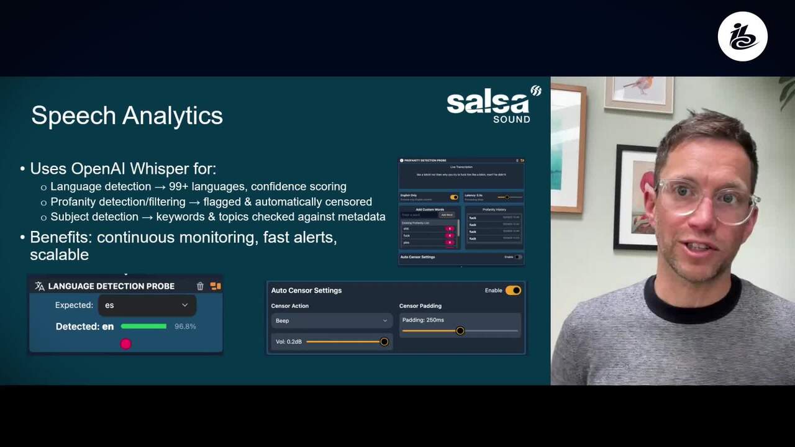Toggle Enable switch in small Auto Censor row

coord(517,257)
